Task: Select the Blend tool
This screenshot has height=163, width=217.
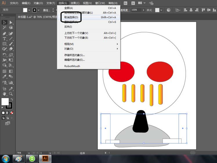Action: 11,76
